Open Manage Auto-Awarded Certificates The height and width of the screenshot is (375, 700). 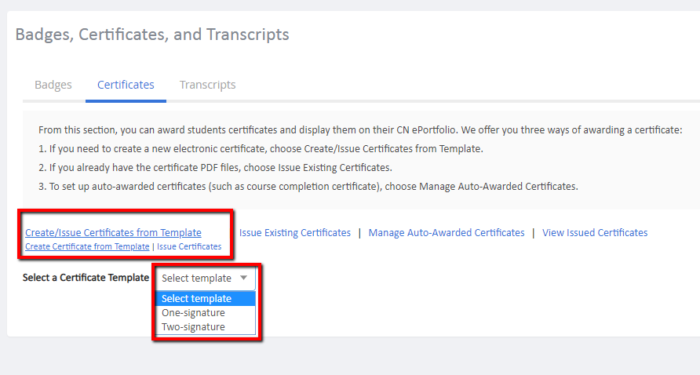447,232
